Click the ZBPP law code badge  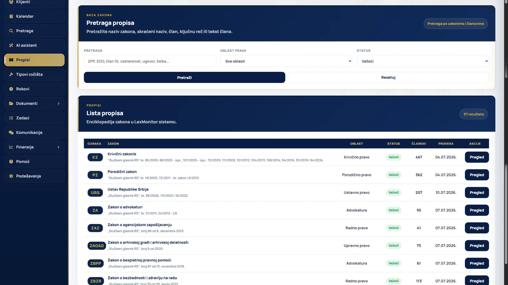coord(96,264)
